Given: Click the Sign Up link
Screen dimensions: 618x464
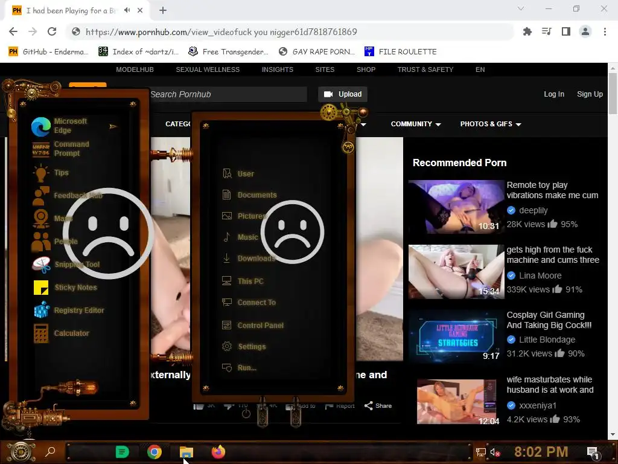Looking at the screenshot, I should click(590, 94).
